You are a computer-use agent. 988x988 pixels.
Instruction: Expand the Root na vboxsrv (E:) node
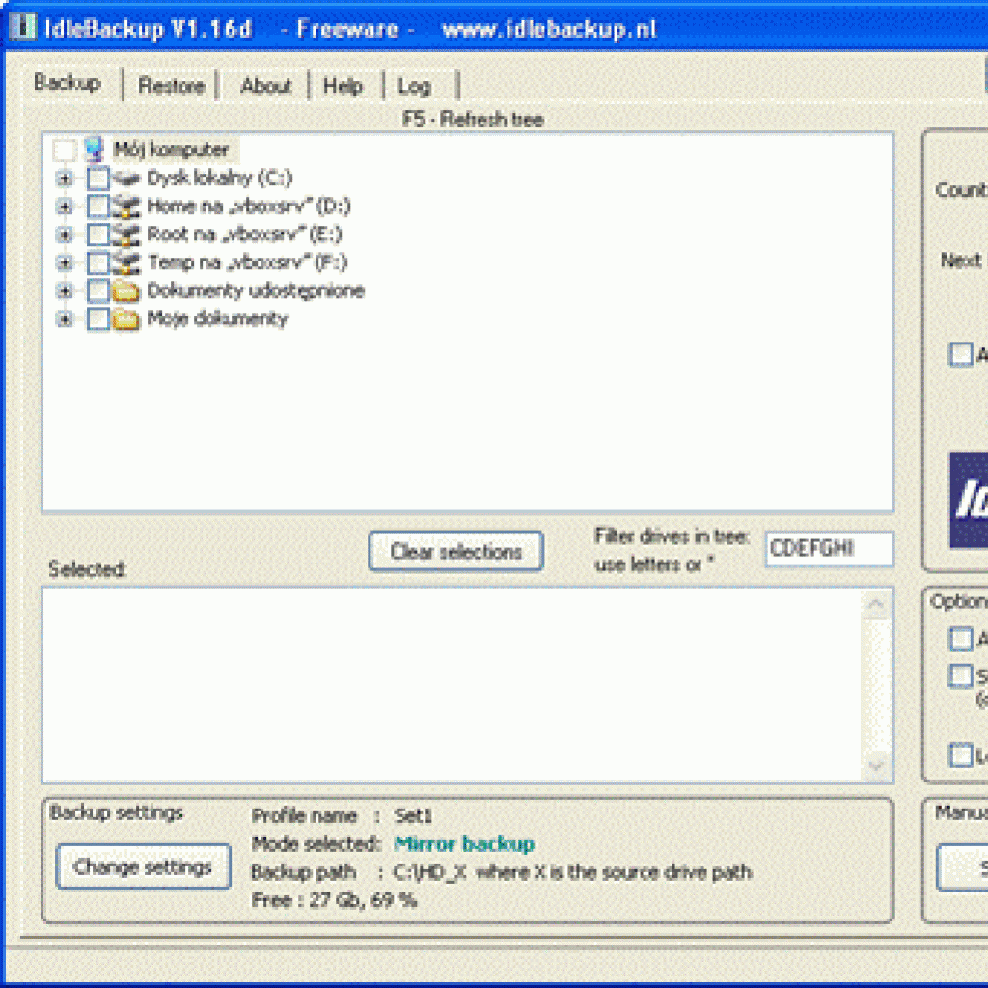pos(65,234)
